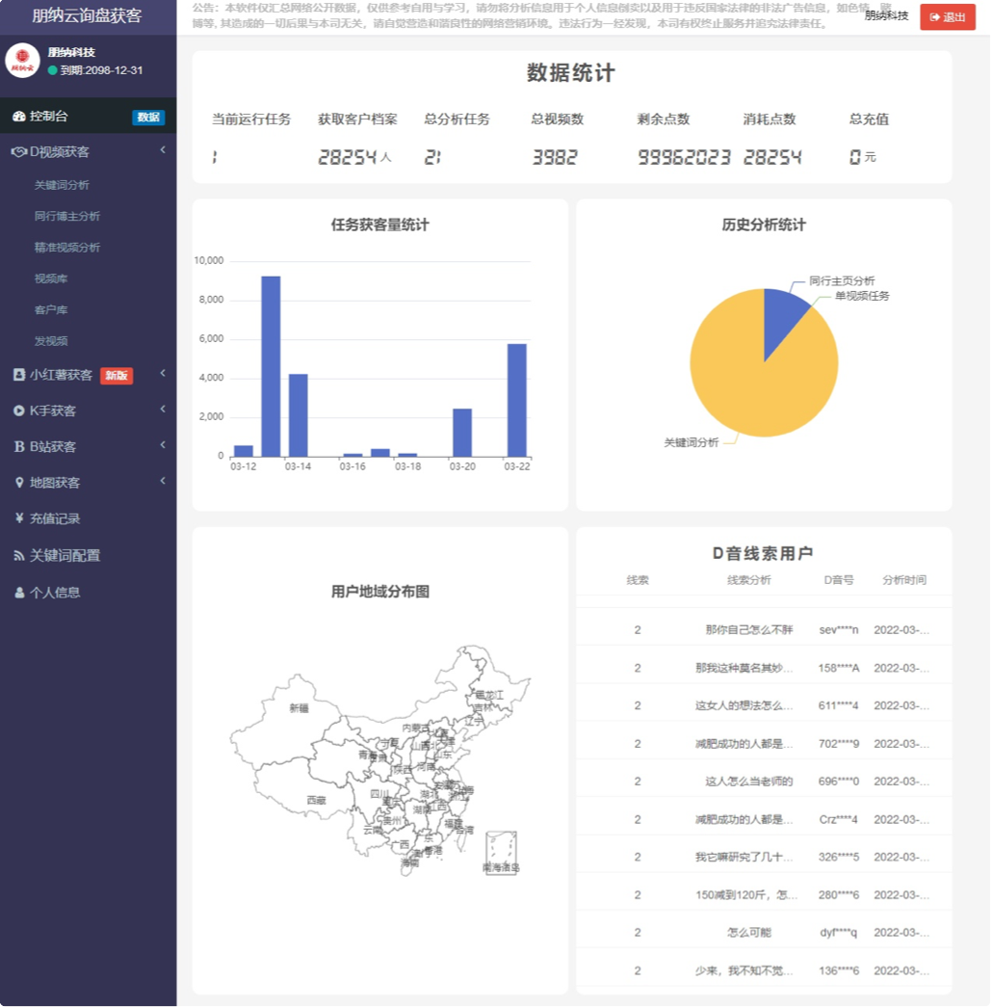This screenshot has height=1008, width=992.
Task: Click the 关键词分析 pie label
Action: (692, 443)
